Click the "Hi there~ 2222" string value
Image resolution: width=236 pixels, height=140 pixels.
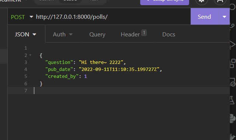[x=101, y=62]
